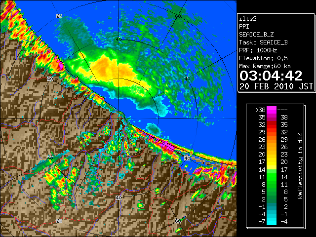Viewport: 316px width, 237px height.
Task: Select the lower-bound legend value 29
Action: [x=262, y=132]
